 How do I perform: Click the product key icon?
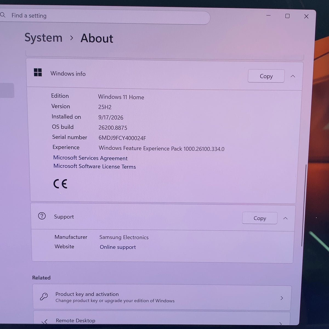point(44,296)
